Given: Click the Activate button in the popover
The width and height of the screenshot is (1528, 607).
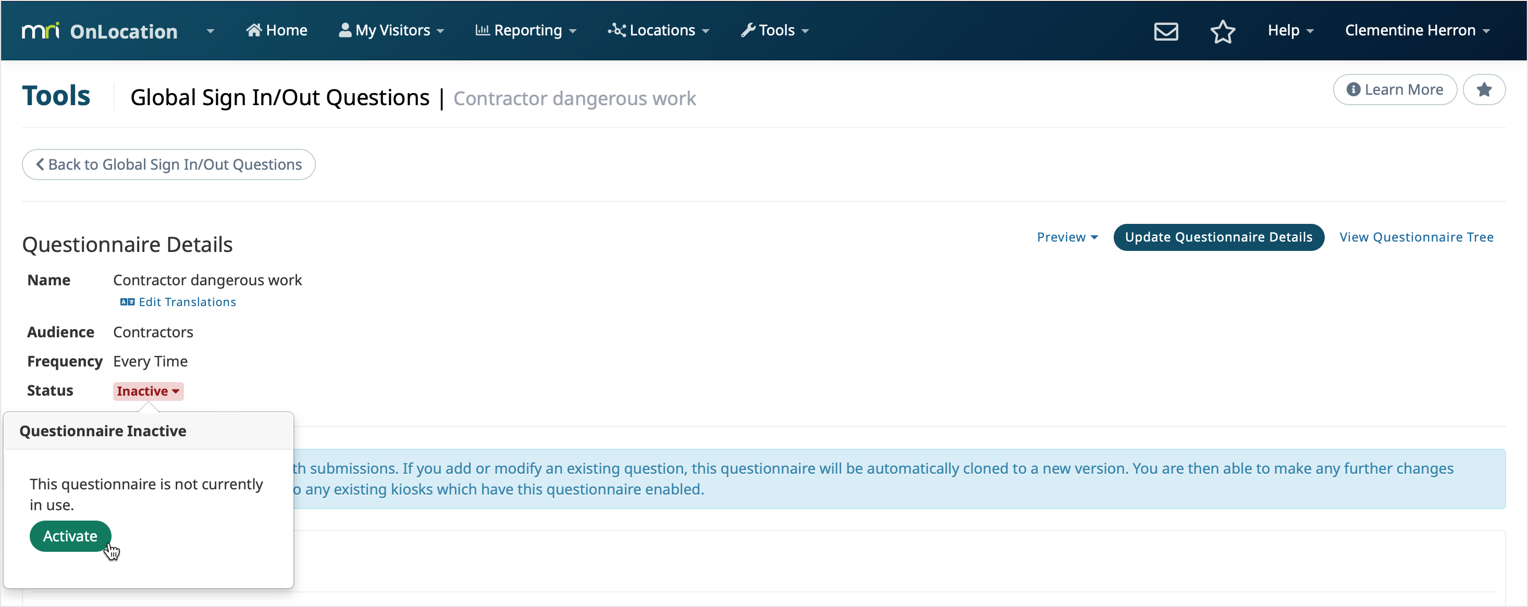Looking at the screenshot, I should [x=69, y=536].
